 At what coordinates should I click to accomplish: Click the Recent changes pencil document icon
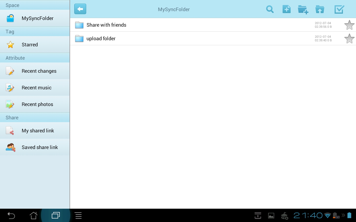pos(10,71)
